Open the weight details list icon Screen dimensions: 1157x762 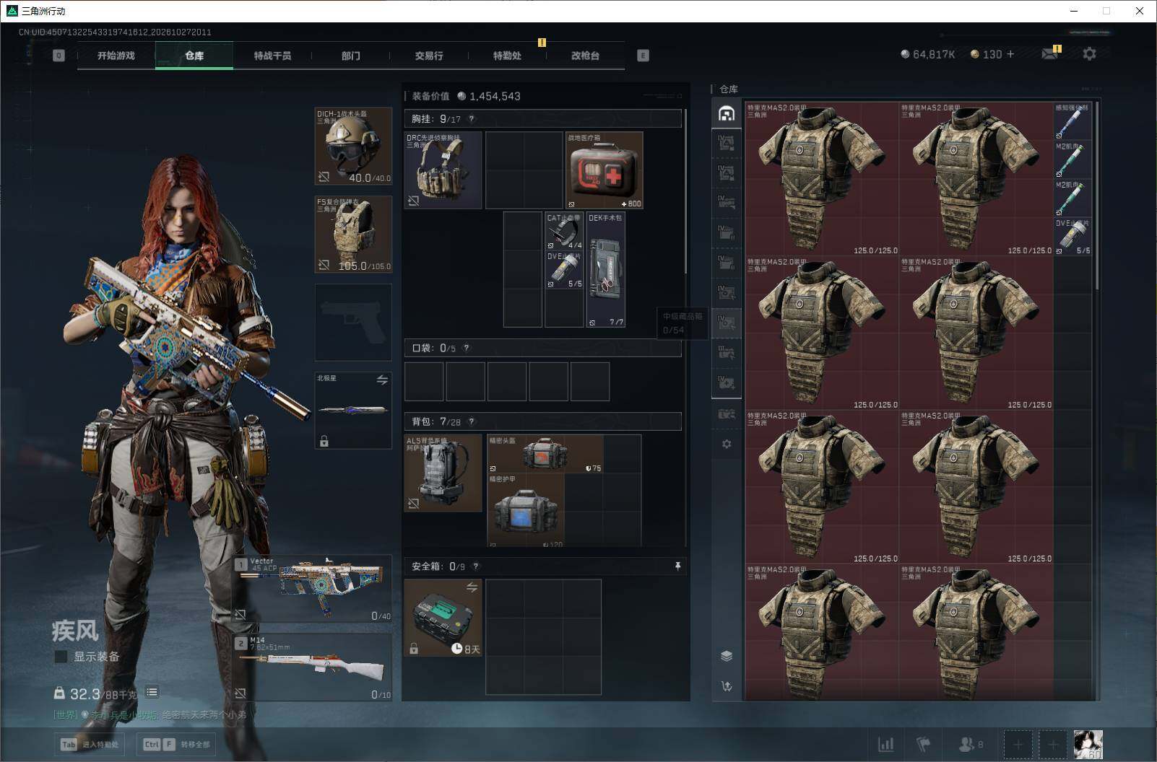pos(152,692)
